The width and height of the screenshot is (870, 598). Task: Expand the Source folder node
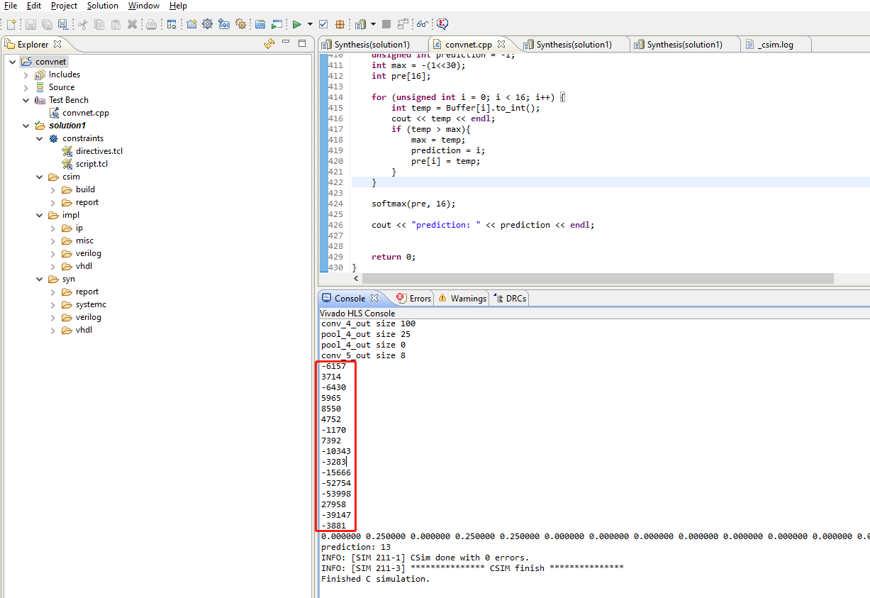[26, 87]
